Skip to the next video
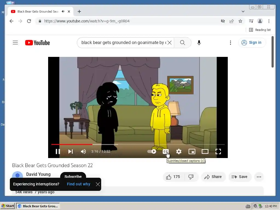The height and width of the screenshot is (210, 280). pos(71,151)
